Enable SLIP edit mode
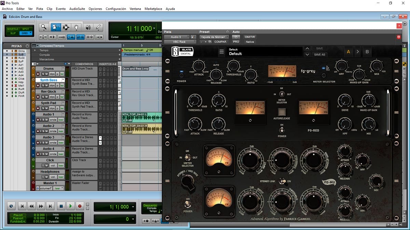The height and width of the screenshot is (230, 410). 13,33
